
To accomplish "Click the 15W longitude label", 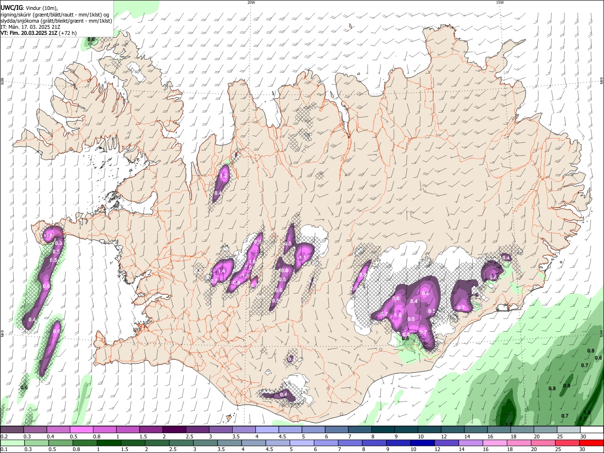I will coord(500,2).
